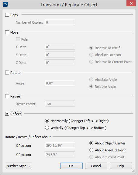Screen dimensions: 138x175
Task: Check the Rotate option
Action: 7,73
